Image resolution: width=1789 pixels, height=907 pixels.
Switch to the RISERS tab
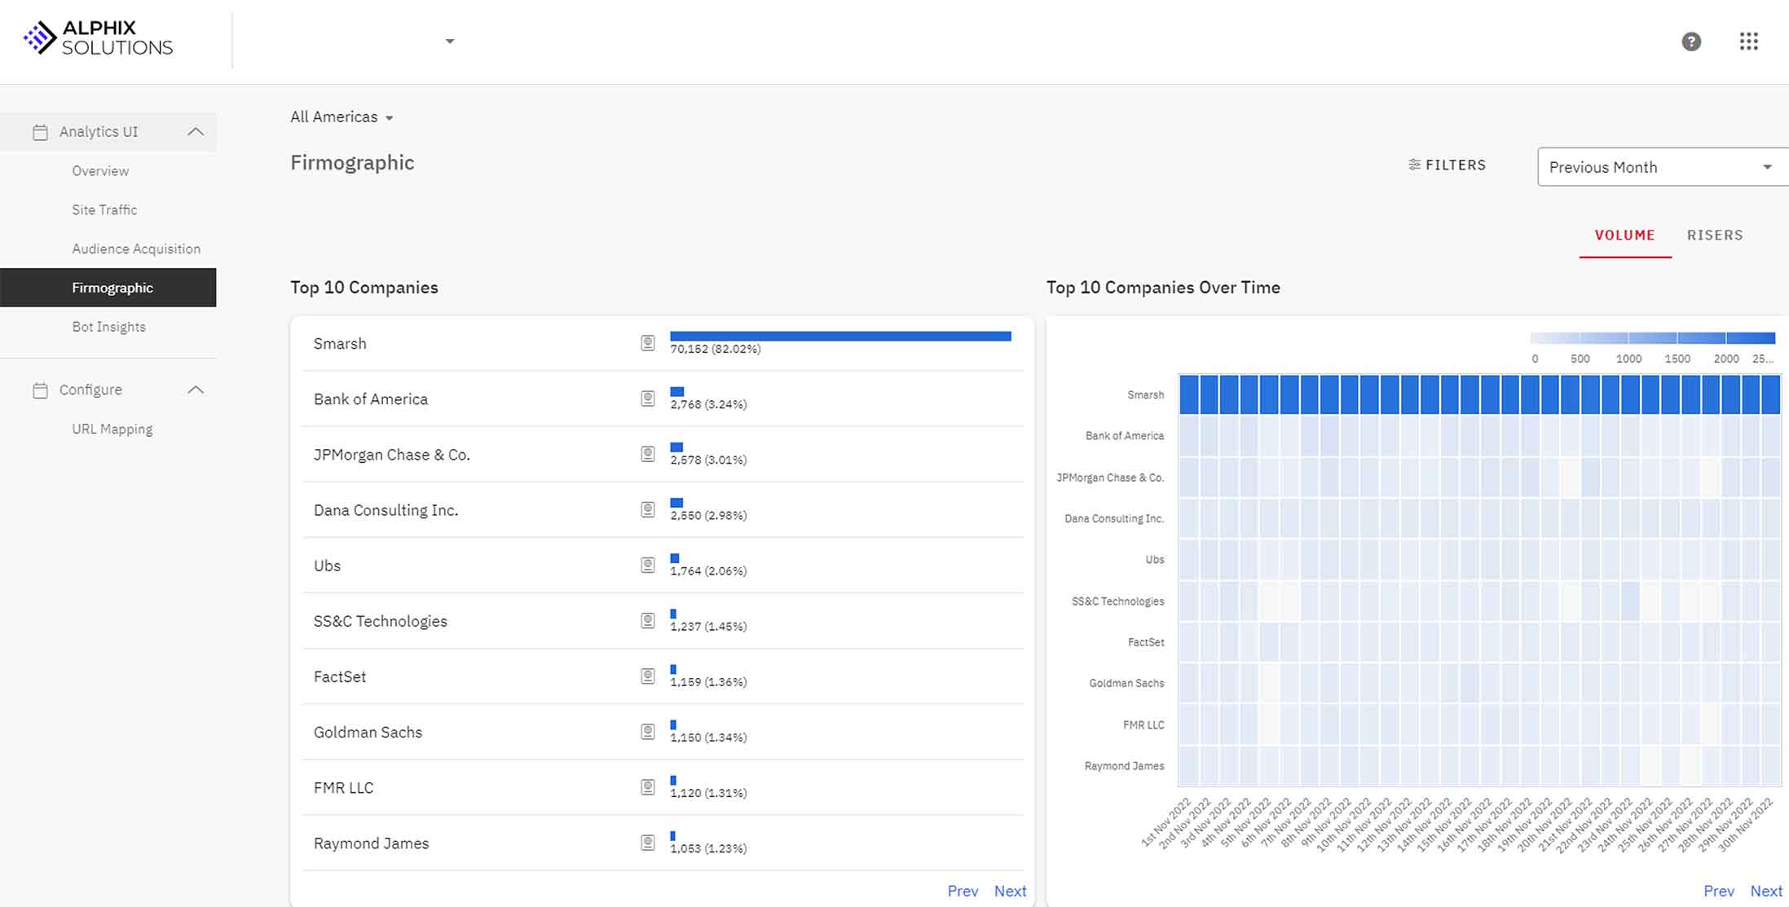pyautogui.click(x=1715, y=236)
